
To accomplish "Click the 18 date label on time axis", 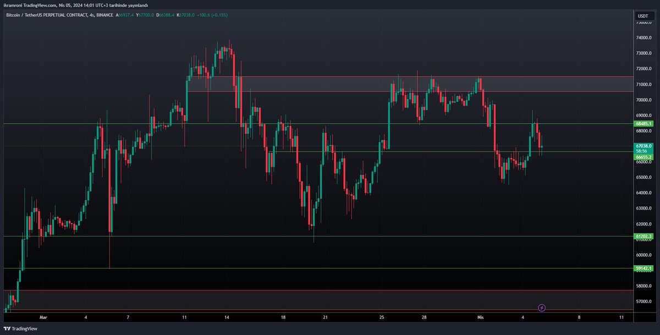I will (283, 317).
